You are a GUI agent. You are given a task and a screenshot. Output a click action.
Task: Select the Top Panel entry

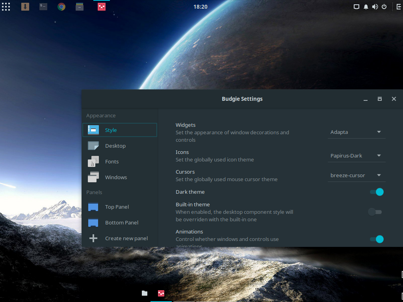[x=119, y=207]
